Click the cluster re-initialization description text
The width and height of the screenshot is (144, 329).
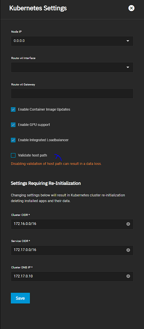pos(68,198)
